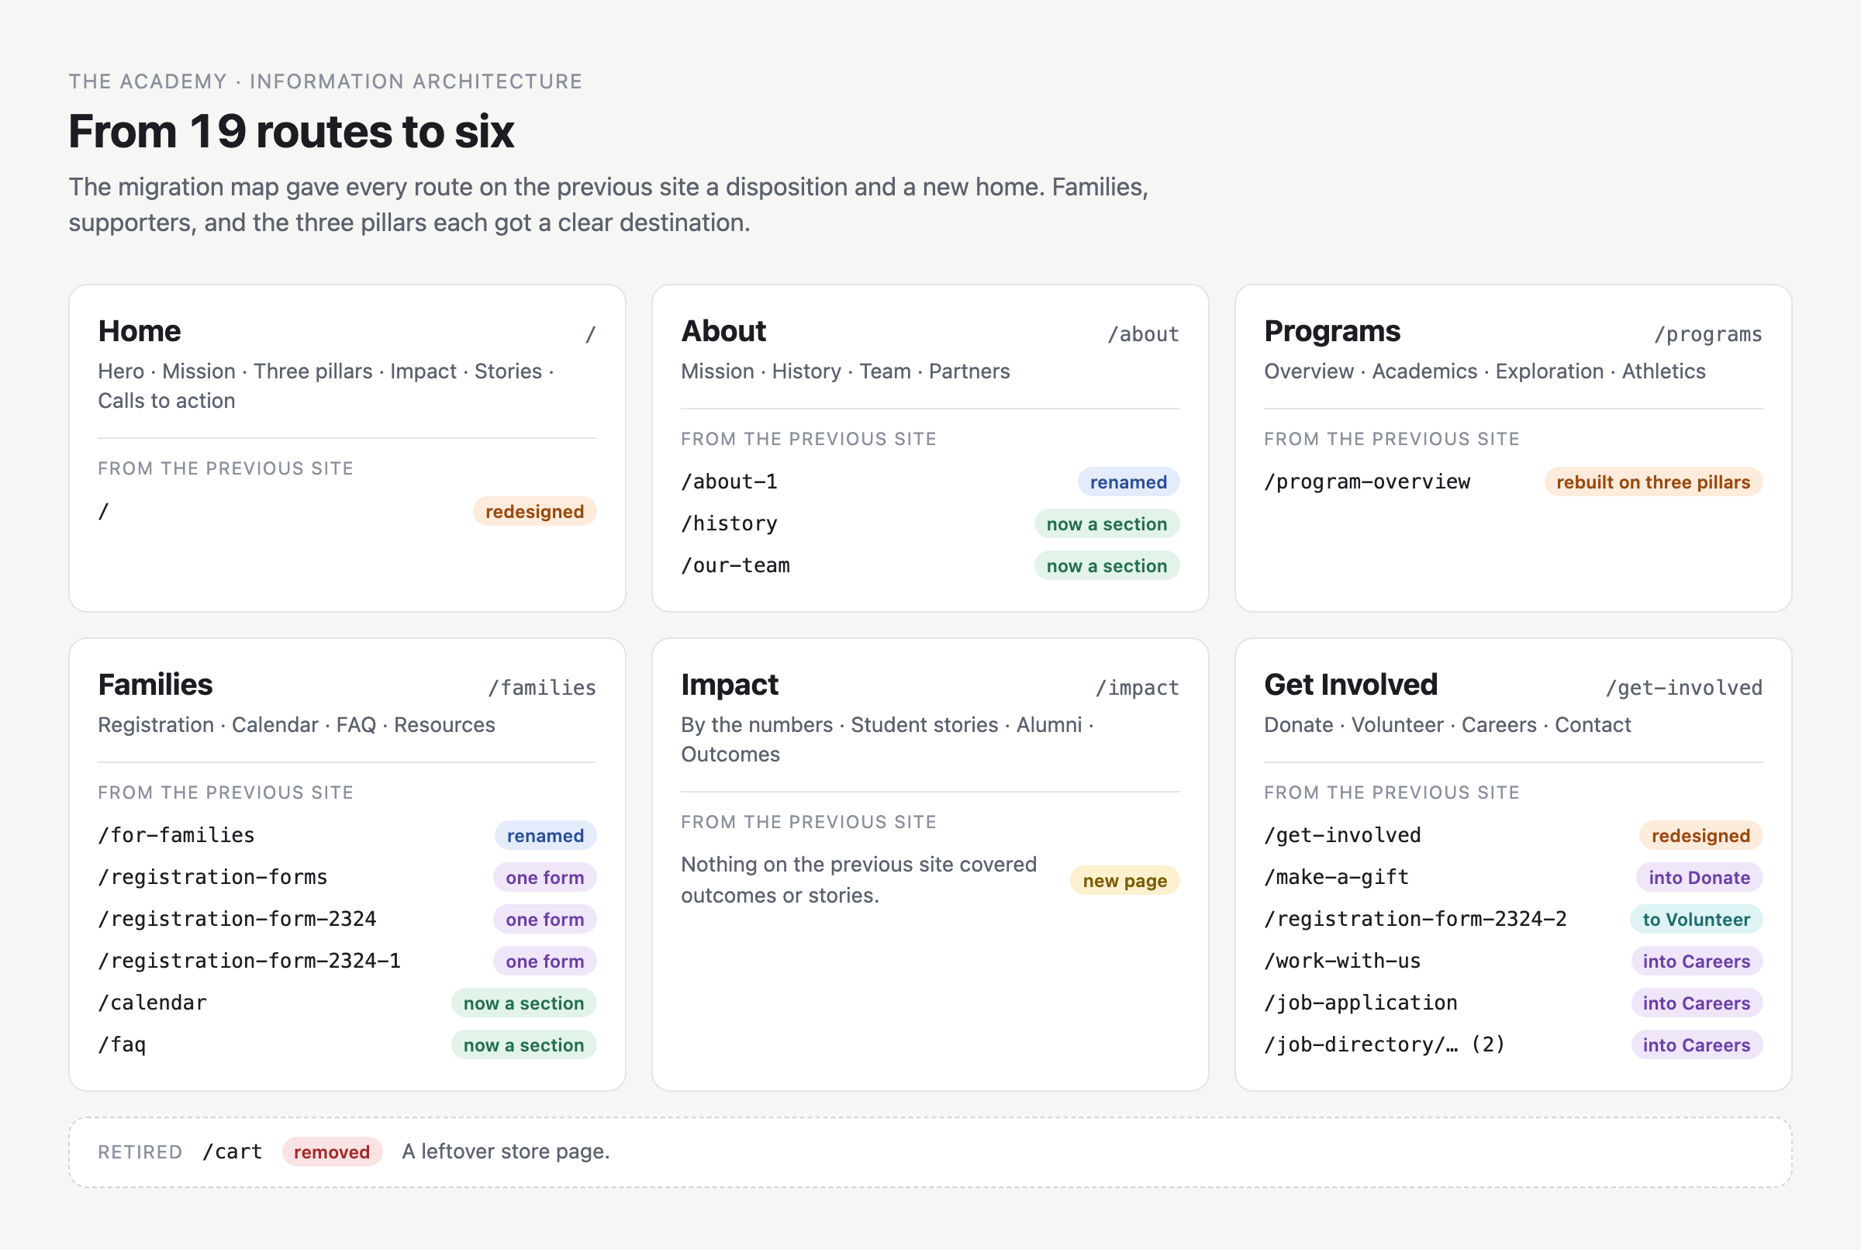Click the renamed badge beside /for-families

pyautogui.click(x=545, y=834)
